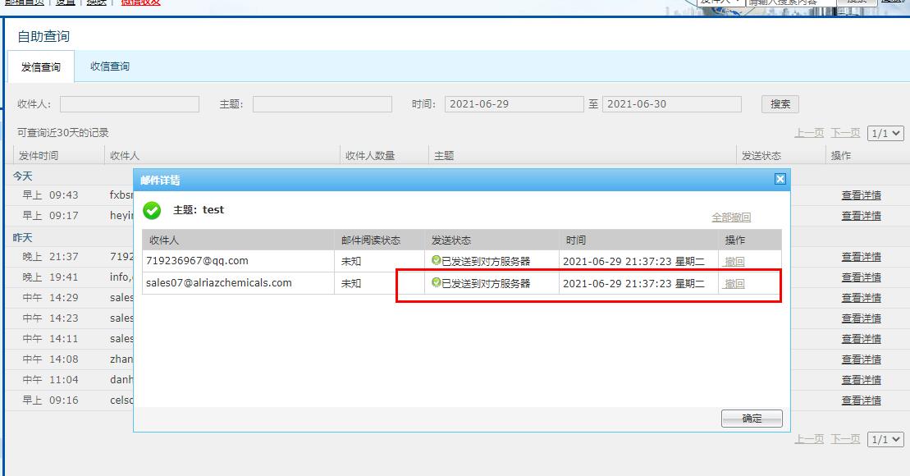Click the green checkmark icon beside subject test
The image size is (910, 476).
pyautogui.click(x=152, y=210)
